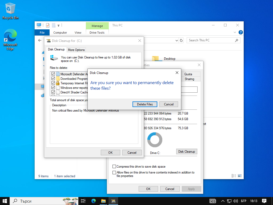Click the network tray icon
273x205 pixels.
229,201
